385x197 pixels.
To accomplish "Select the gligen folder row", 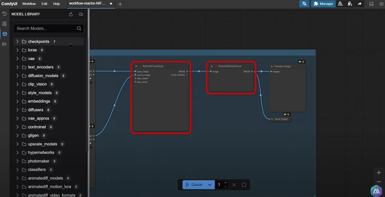I will pyautogui.click(x=49, y=136).
